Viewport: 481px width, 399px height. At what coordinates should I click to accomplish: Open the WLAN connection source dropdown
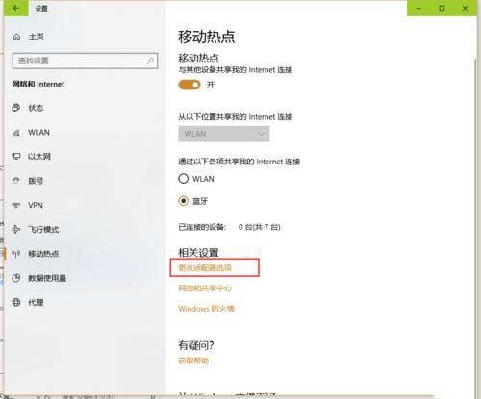(224, 134)
